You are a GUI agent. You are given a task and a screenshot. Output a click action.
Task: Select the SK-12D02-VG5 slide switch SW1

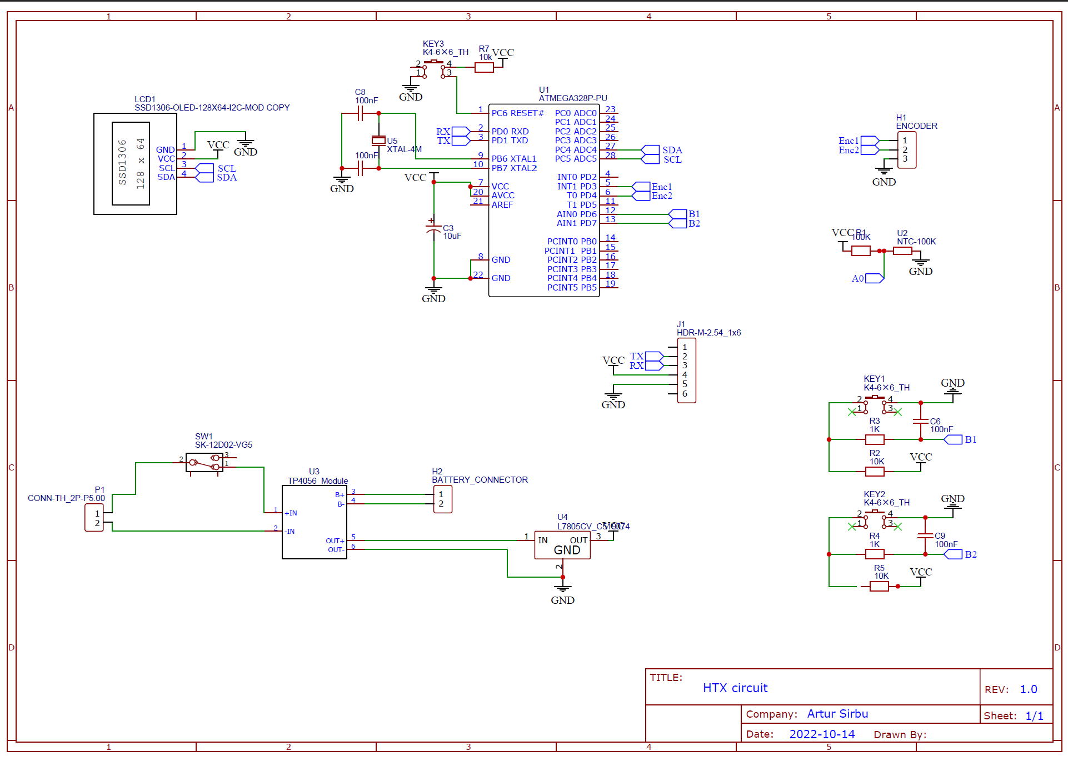tap(203, 462)
